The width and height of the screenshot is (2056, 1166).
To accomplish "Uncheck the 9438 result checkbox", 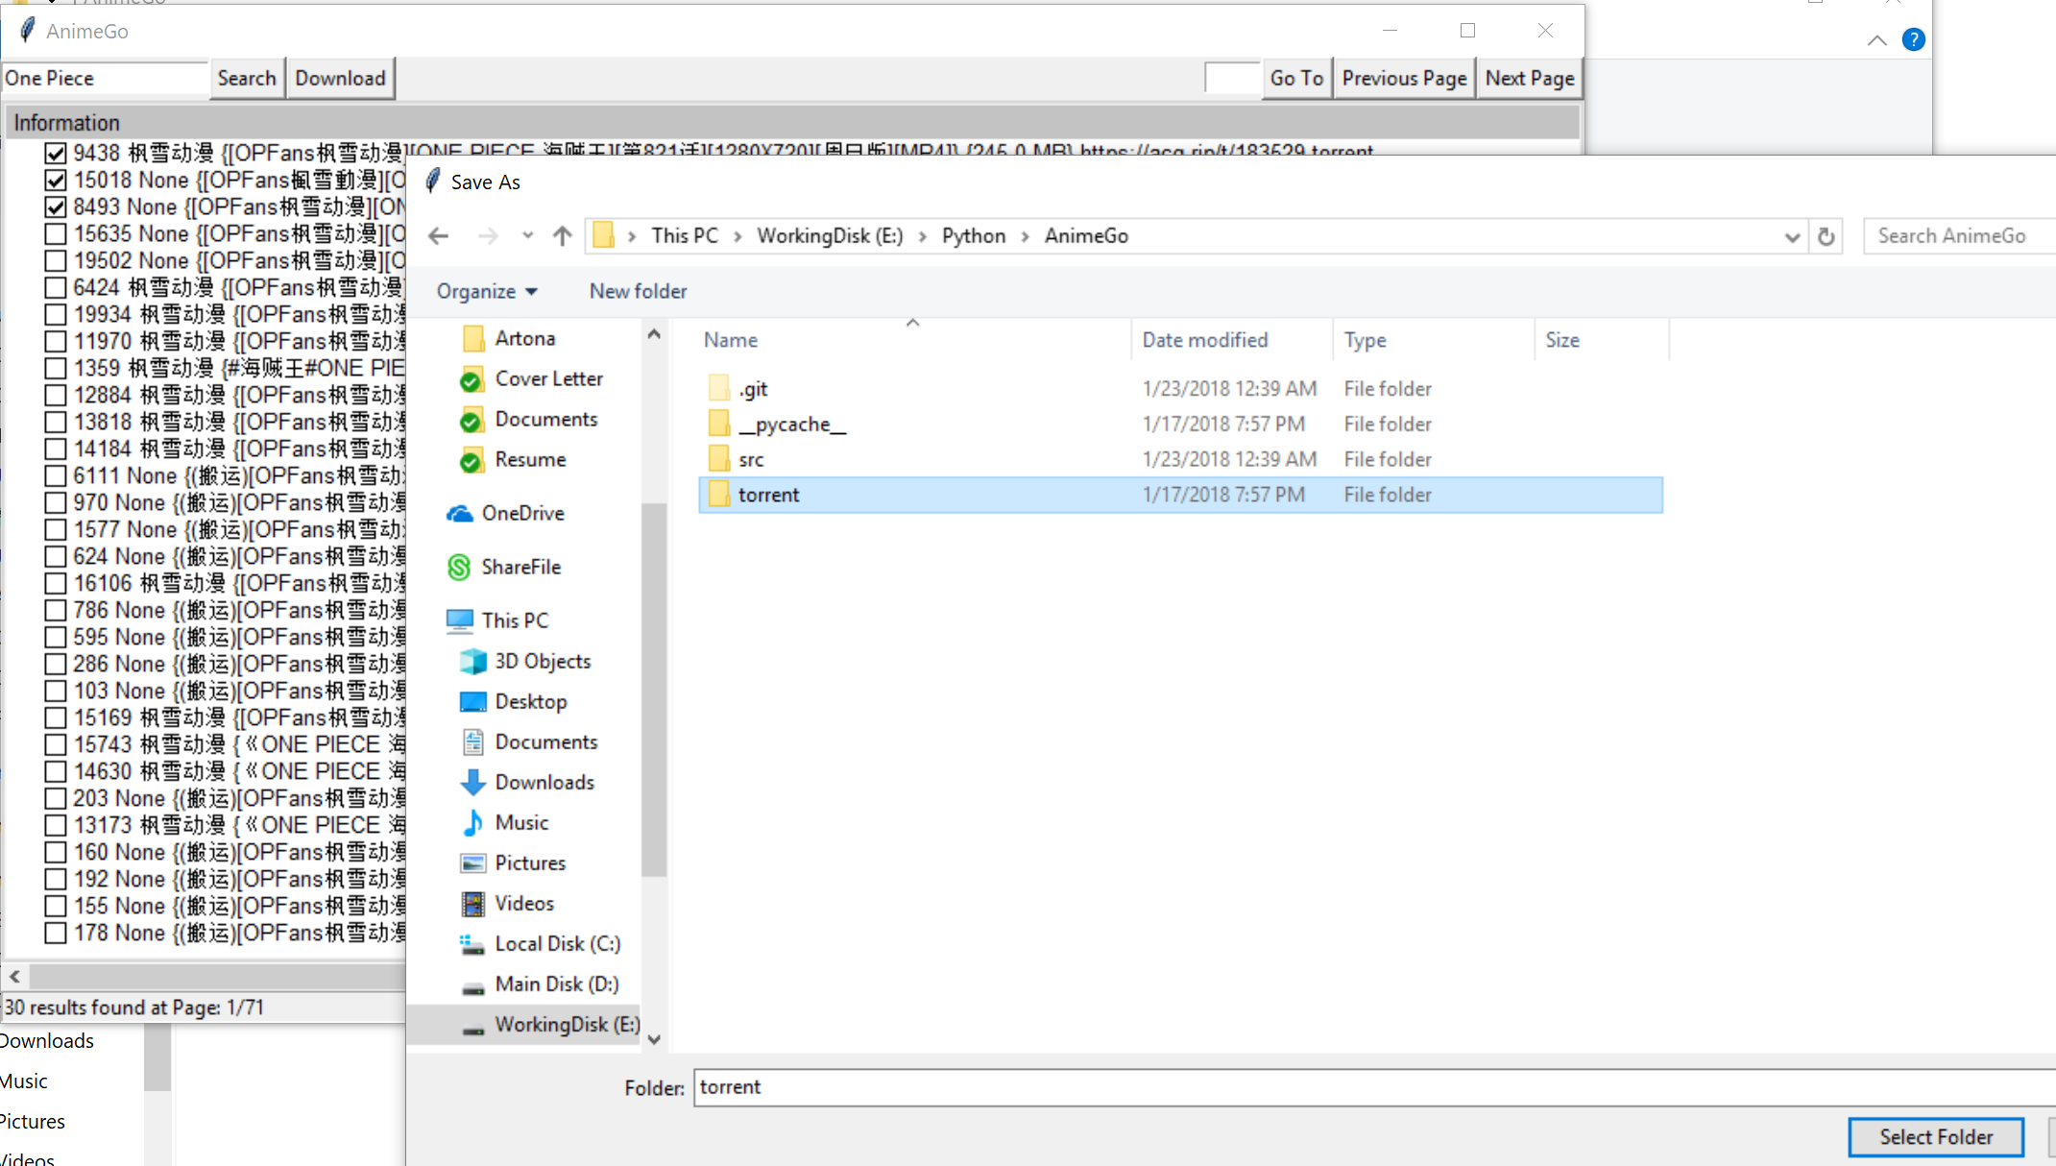I will click(56, 154).
